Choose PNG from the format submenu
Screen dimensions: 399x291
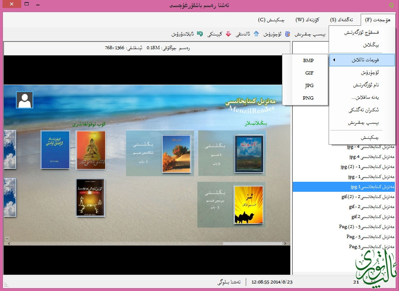[x=308, y=98]
